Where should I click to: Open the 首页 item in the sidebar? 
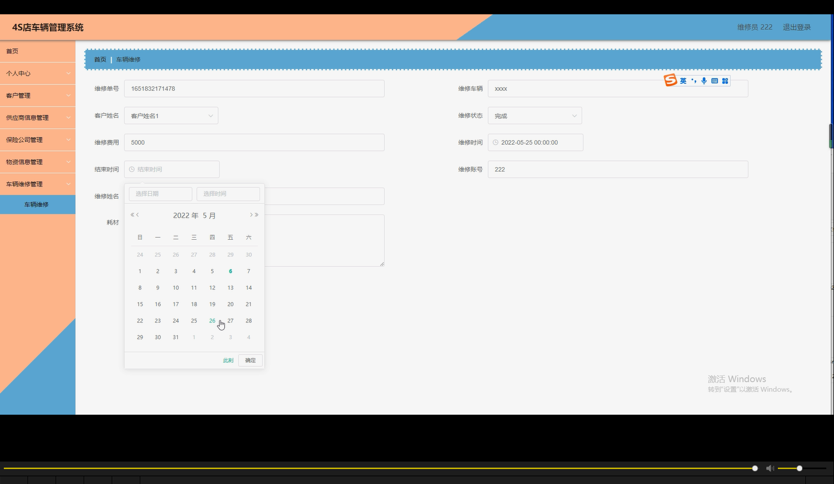(x=37, y=51)
